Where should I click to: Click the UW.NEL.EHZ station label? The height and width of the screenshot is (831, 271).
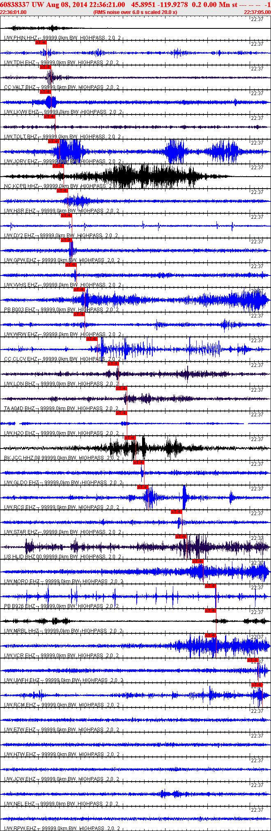click(x=20, y=804)
